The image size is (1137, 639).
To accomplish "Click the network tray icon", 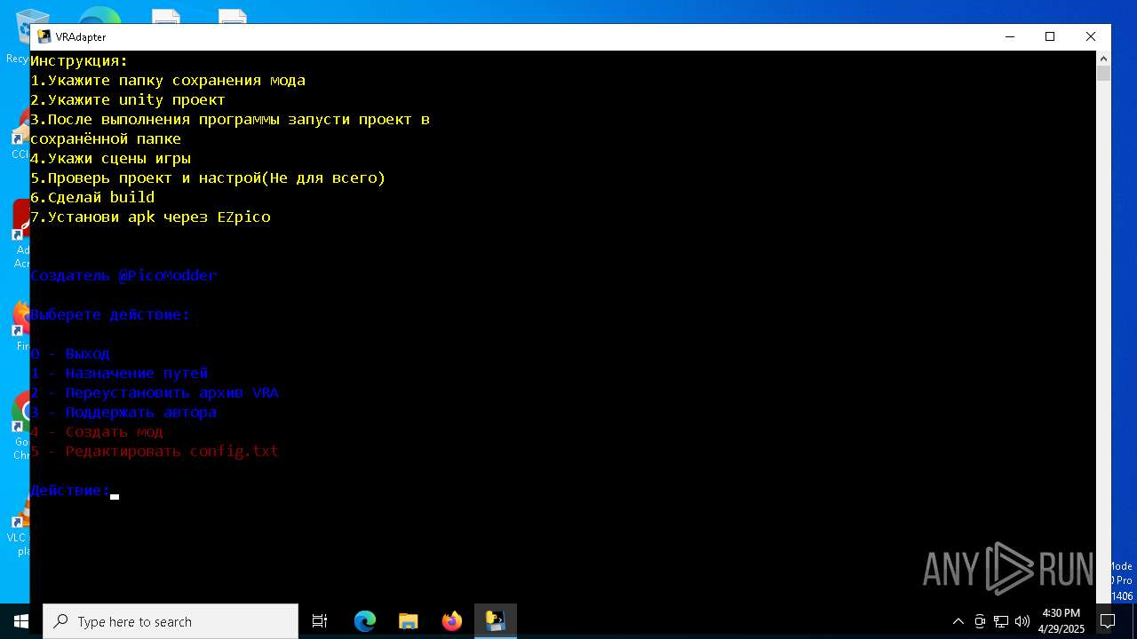I will pos(1001,621).
